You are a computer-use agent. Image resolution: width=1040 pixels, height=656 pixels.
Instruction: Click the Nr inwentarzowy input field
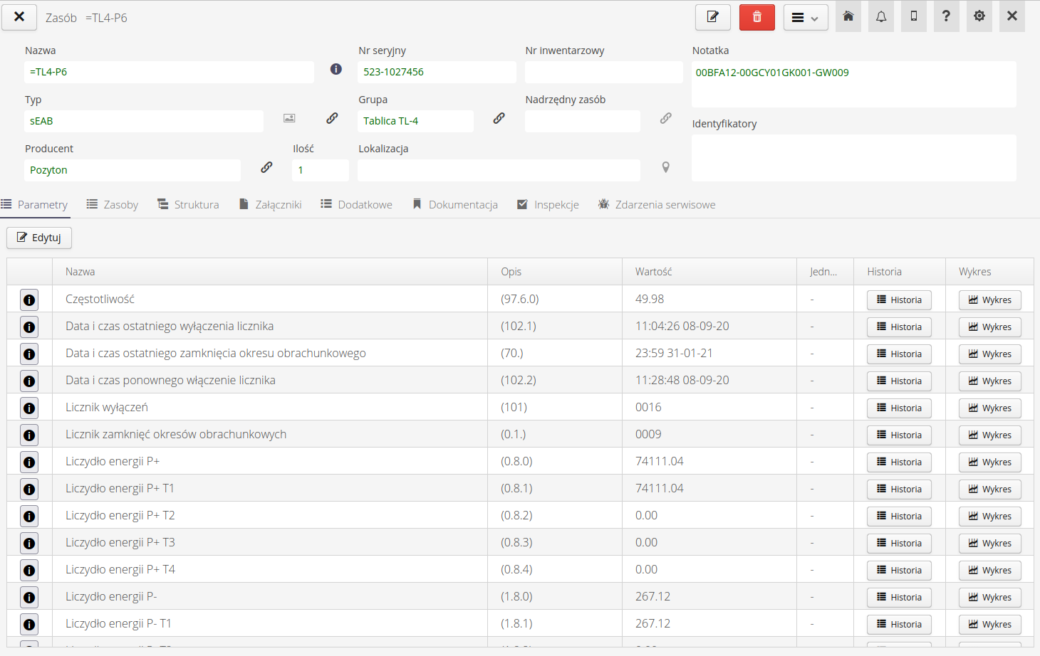point(603,72)
